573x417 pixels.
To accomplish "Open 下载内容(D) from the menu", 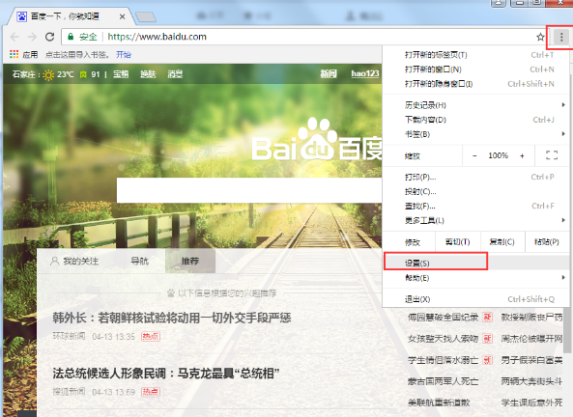I will tap(475, 120).
